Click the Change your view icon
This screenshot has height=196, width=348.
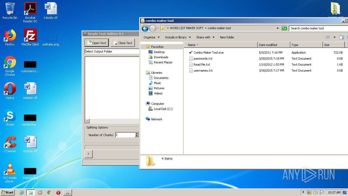328,37
